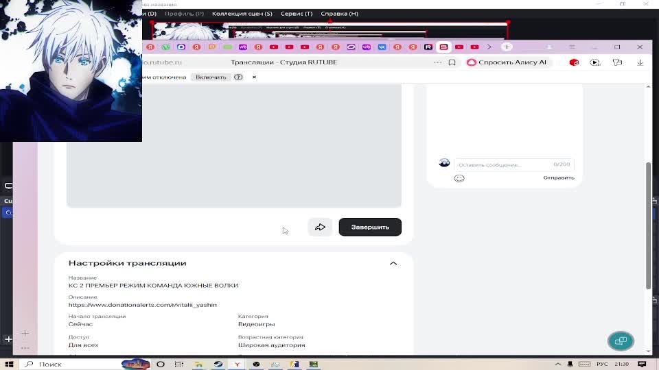Switch the РУС input language

coord(602,364)
